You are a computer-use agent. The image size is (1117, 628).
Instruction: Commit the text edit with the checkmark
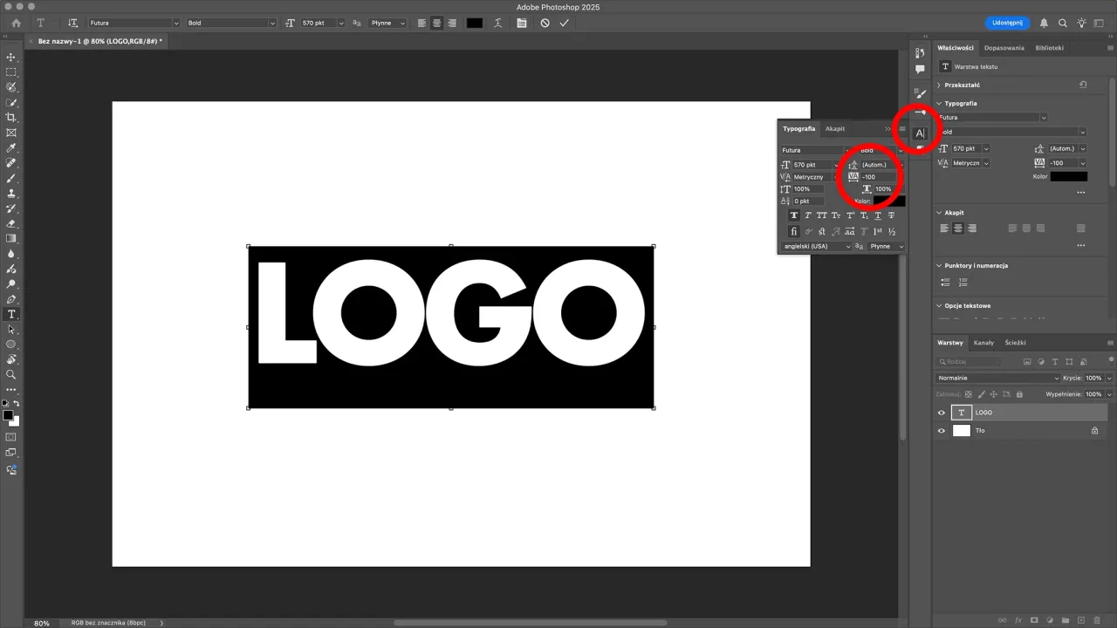(564, 24)
